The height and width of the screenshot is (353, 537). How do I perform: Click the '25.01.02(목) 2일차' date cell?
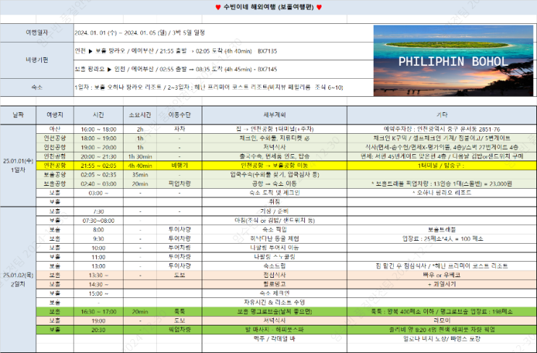pos(18,280)
